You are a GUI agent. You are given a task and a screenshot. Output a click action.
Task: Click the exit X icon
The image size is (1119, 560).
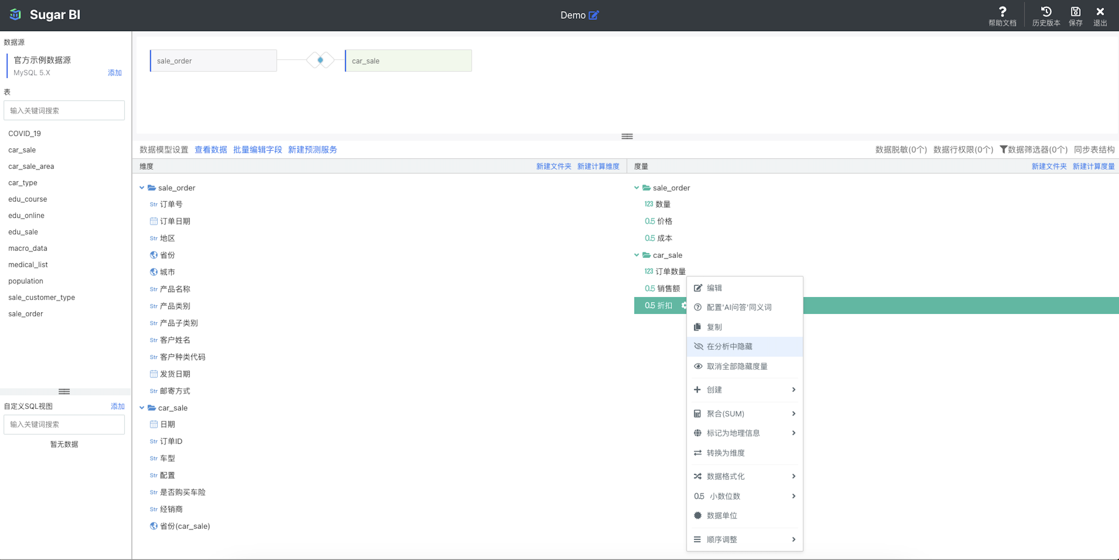click(x=1100, y=12)
